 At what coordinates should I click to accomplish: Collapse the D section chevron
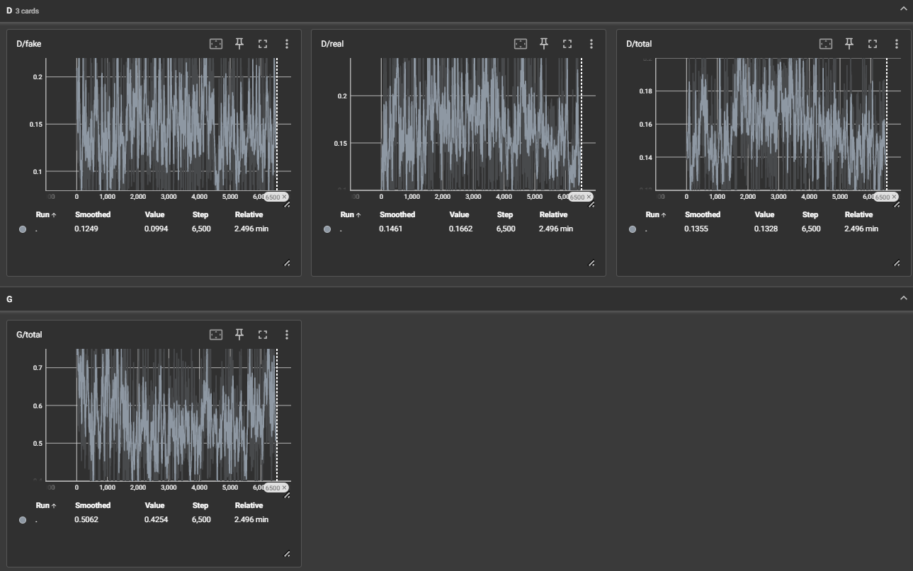(x=903, y=8)
